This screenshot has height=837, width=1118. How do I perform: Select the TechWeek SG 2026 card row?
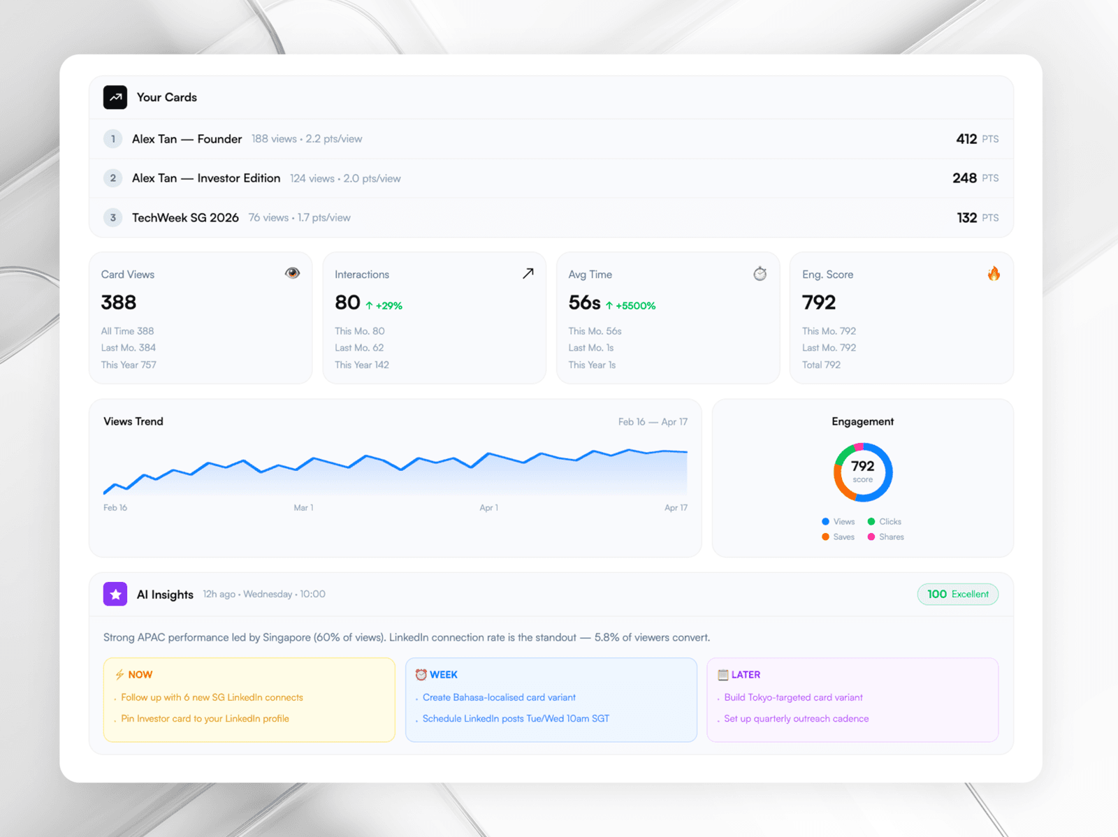(x=185, y=218)
